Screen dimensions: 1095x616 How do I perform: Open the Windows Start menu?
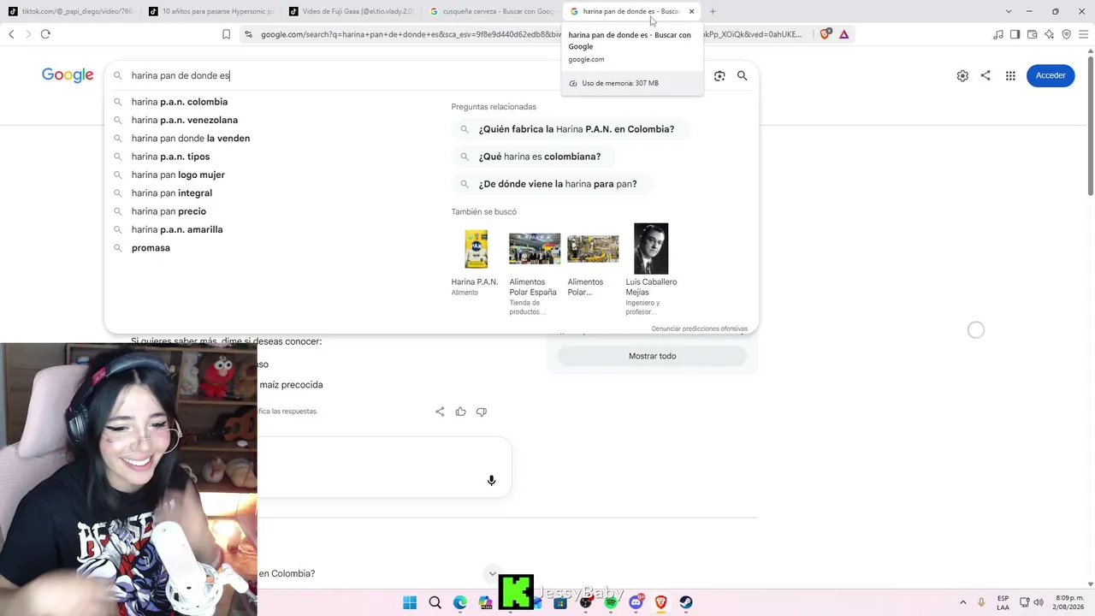(410, 602)
